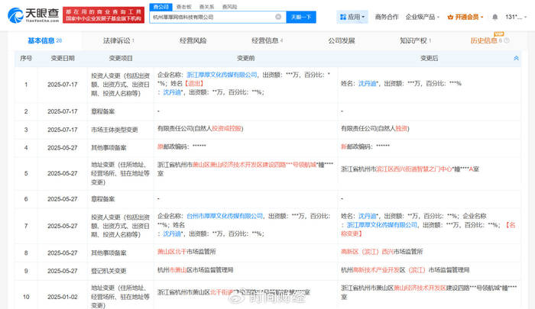Open 沈丹迪 link in row 7 变更前 cell

coord(172,233)
